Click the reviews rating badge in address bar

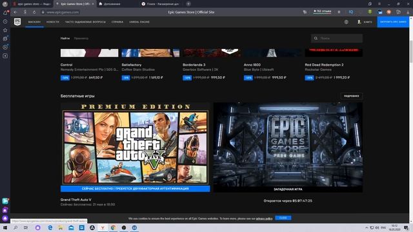pyautogui.click(x=323, y=12)
